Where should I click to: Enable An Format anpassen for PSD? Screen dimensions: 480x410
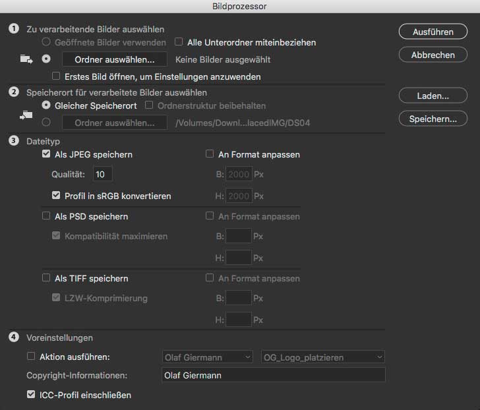(x=210, y=216)
